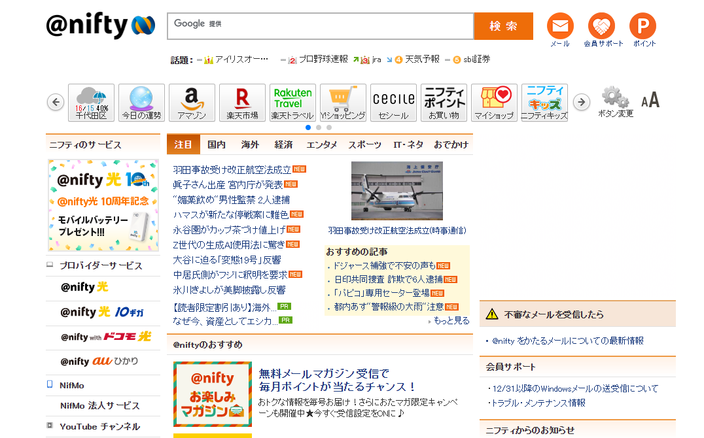The width and height of the screenshot is (704, 438).
Task: Click the orange 検索 search button
Action: tap(504, 26)
